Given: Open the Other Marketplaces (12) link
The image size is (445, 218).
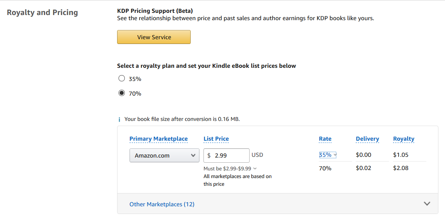Looking at the screenshot, I should (x=162, y=204).
